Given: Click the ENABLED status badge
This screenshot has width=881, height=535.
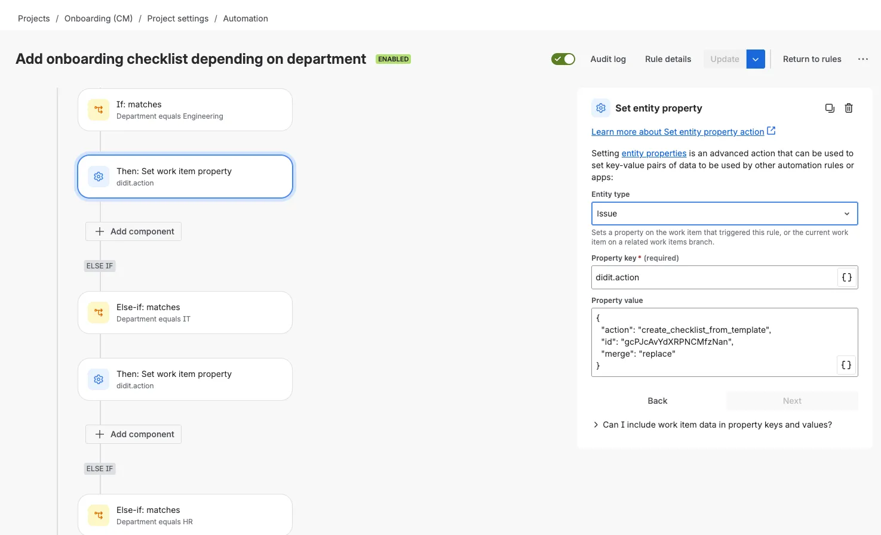Looking at the screenshot, I should 393,59.
